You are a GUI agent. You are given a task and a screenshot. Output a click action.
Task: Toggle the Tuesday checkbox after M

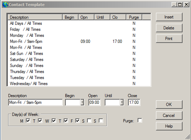[40, 121]
